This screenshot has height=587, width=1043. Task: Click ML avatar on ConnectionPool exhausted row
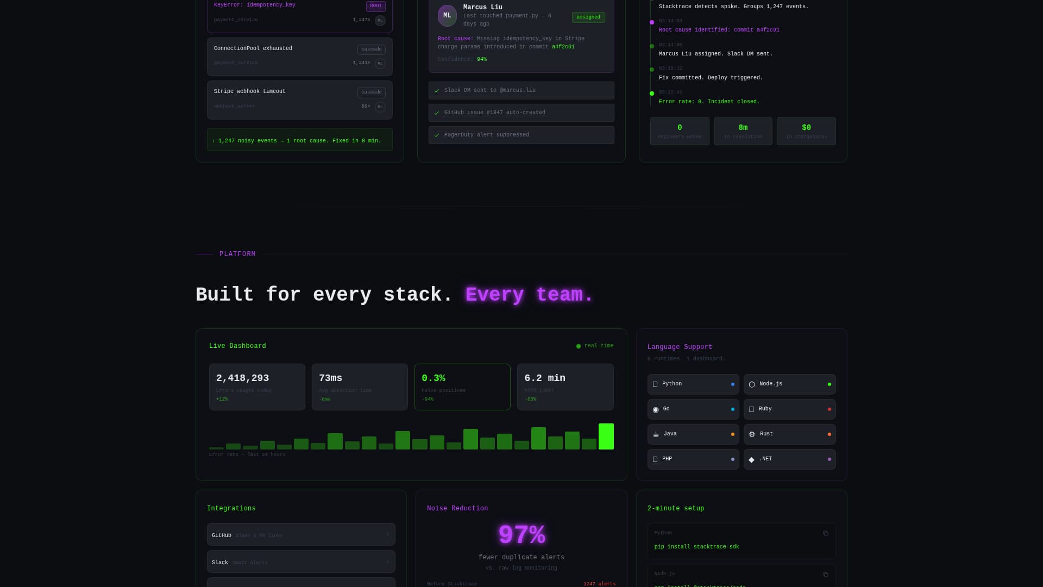click(380, 64)
